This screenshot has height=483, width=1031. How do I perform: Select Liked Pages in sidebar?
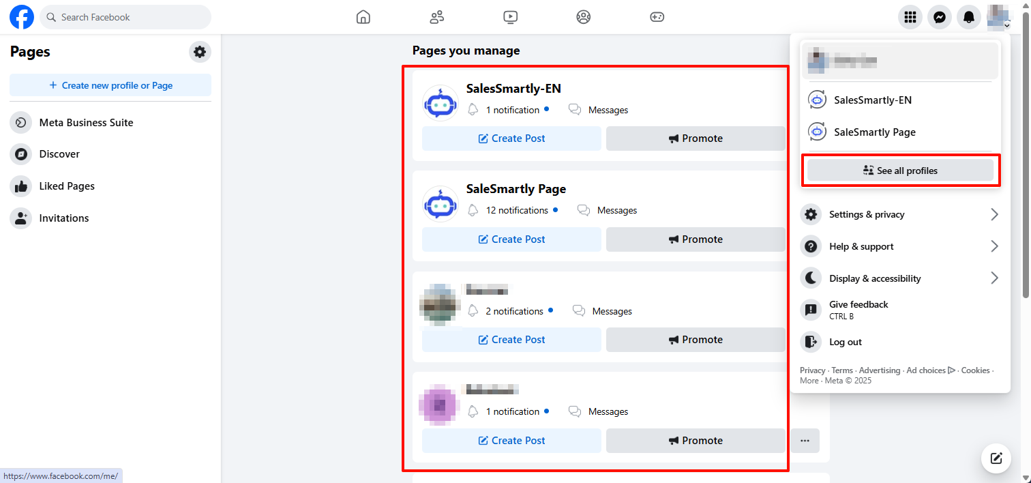[x=67, y=186]
